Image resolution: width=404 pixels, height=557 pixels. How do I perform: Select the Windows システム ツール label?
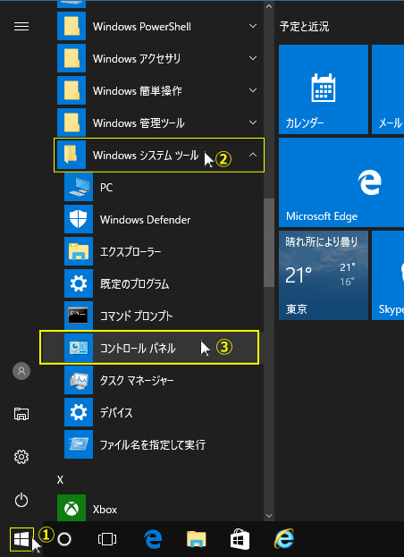tap(146, 156)
